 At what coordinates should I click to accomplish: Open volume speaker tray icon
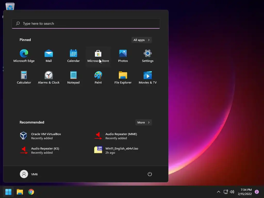tap(232, 192)
